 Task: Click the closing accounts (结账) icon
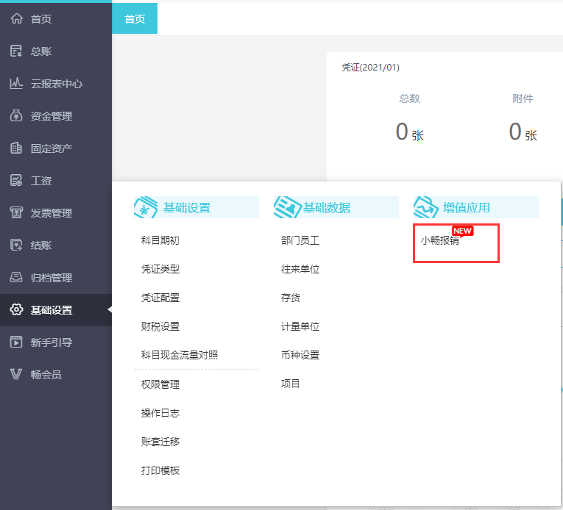(16, 245)
